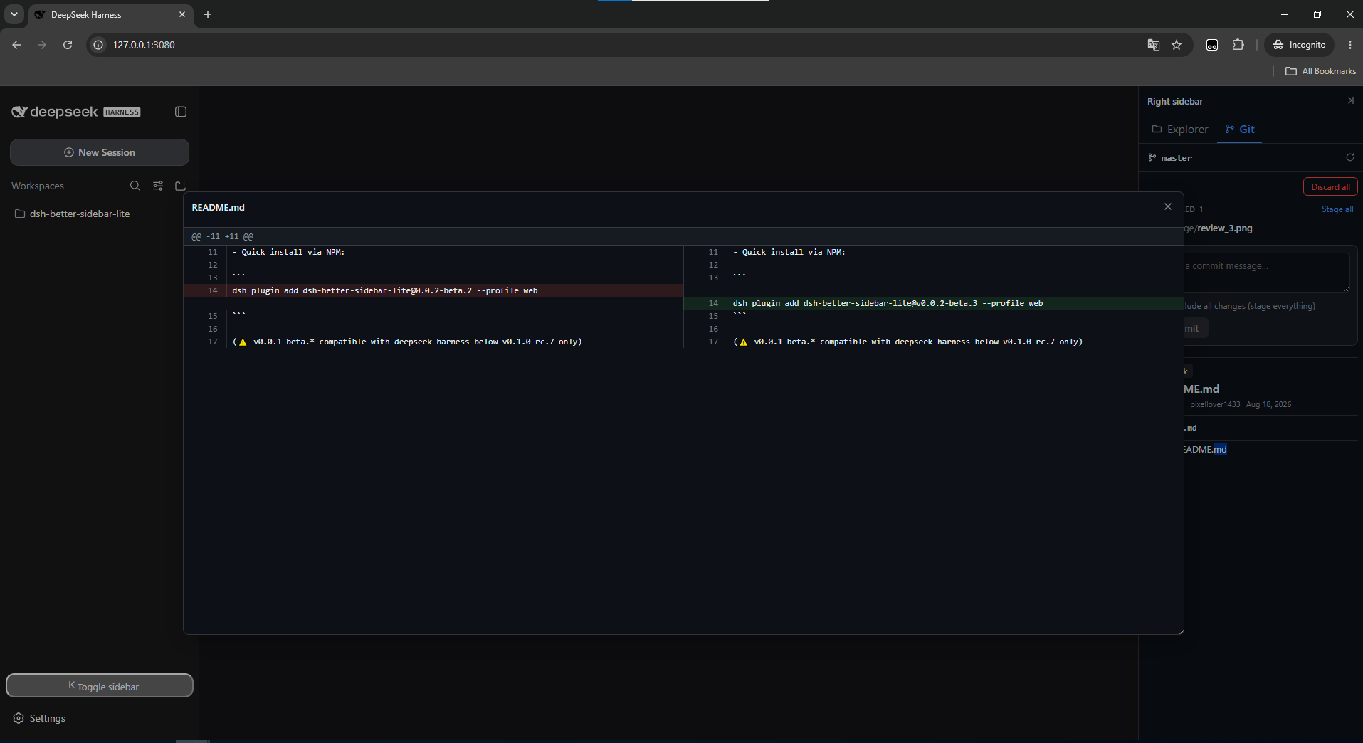The image size is (1363, 743).
Task: Click the "stage everything" option label
Action: click(x=1250, y=306)
